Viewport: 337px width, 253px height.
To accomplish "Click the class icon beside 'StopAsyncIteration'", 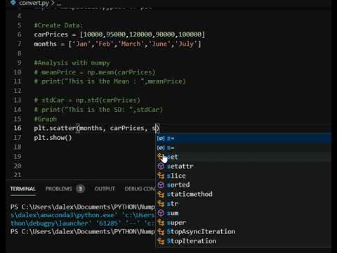I will [161, 232].
